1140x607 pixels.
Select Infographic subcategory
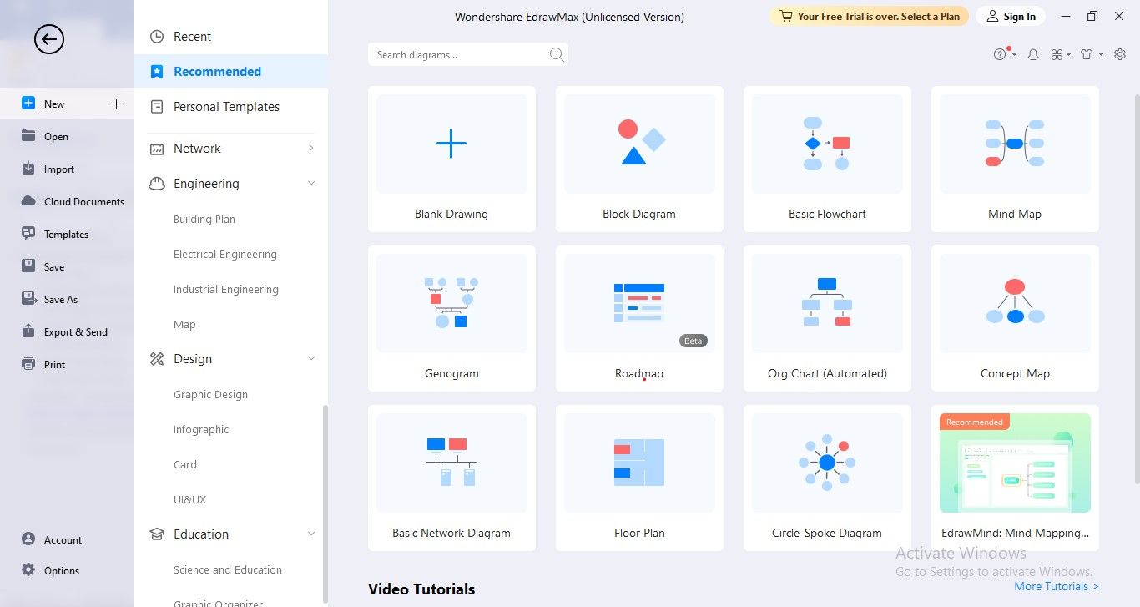tap(201, 430)
